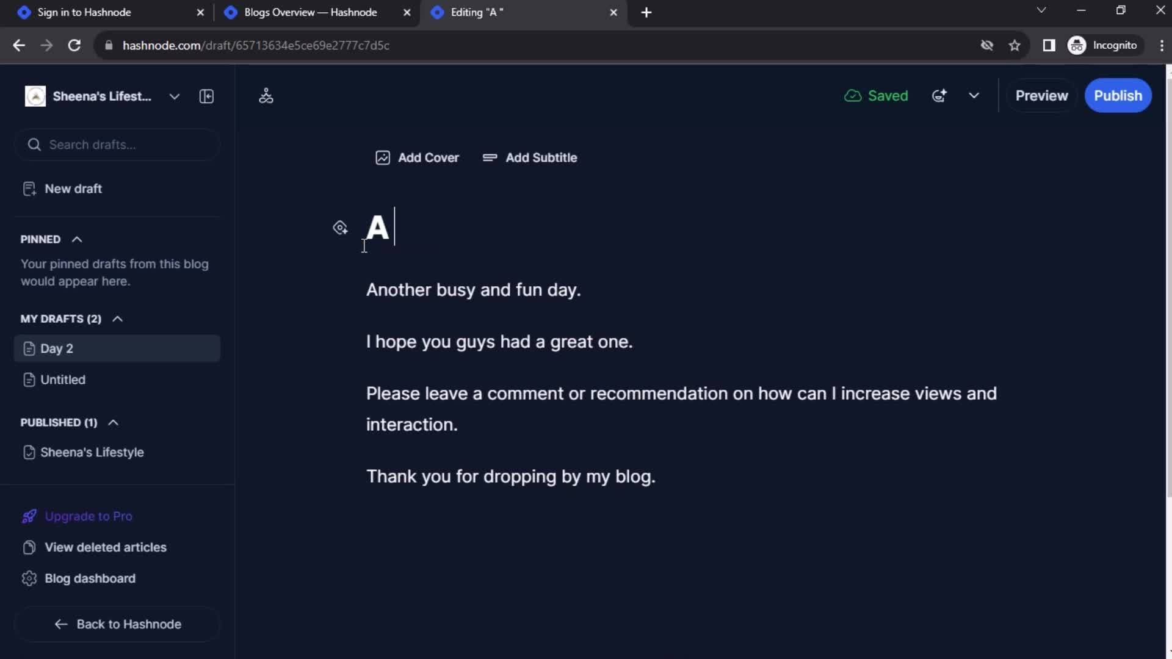Image resolution: width=1172 pixels, height=659 pixels.
Task: Click the Add Subtitle icon
Action: click(490, 157)
